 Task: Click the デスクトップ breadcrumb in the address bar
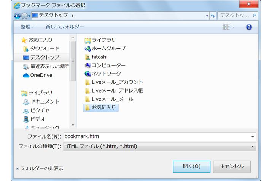tap(53, 16)
